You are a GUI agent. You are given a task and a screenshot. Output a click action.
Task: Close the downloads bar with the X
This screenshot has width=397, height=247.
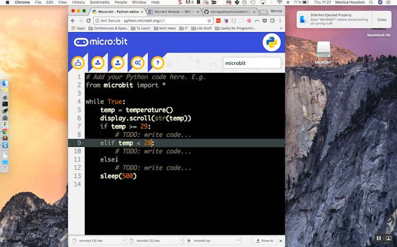(x=281, y=241)
